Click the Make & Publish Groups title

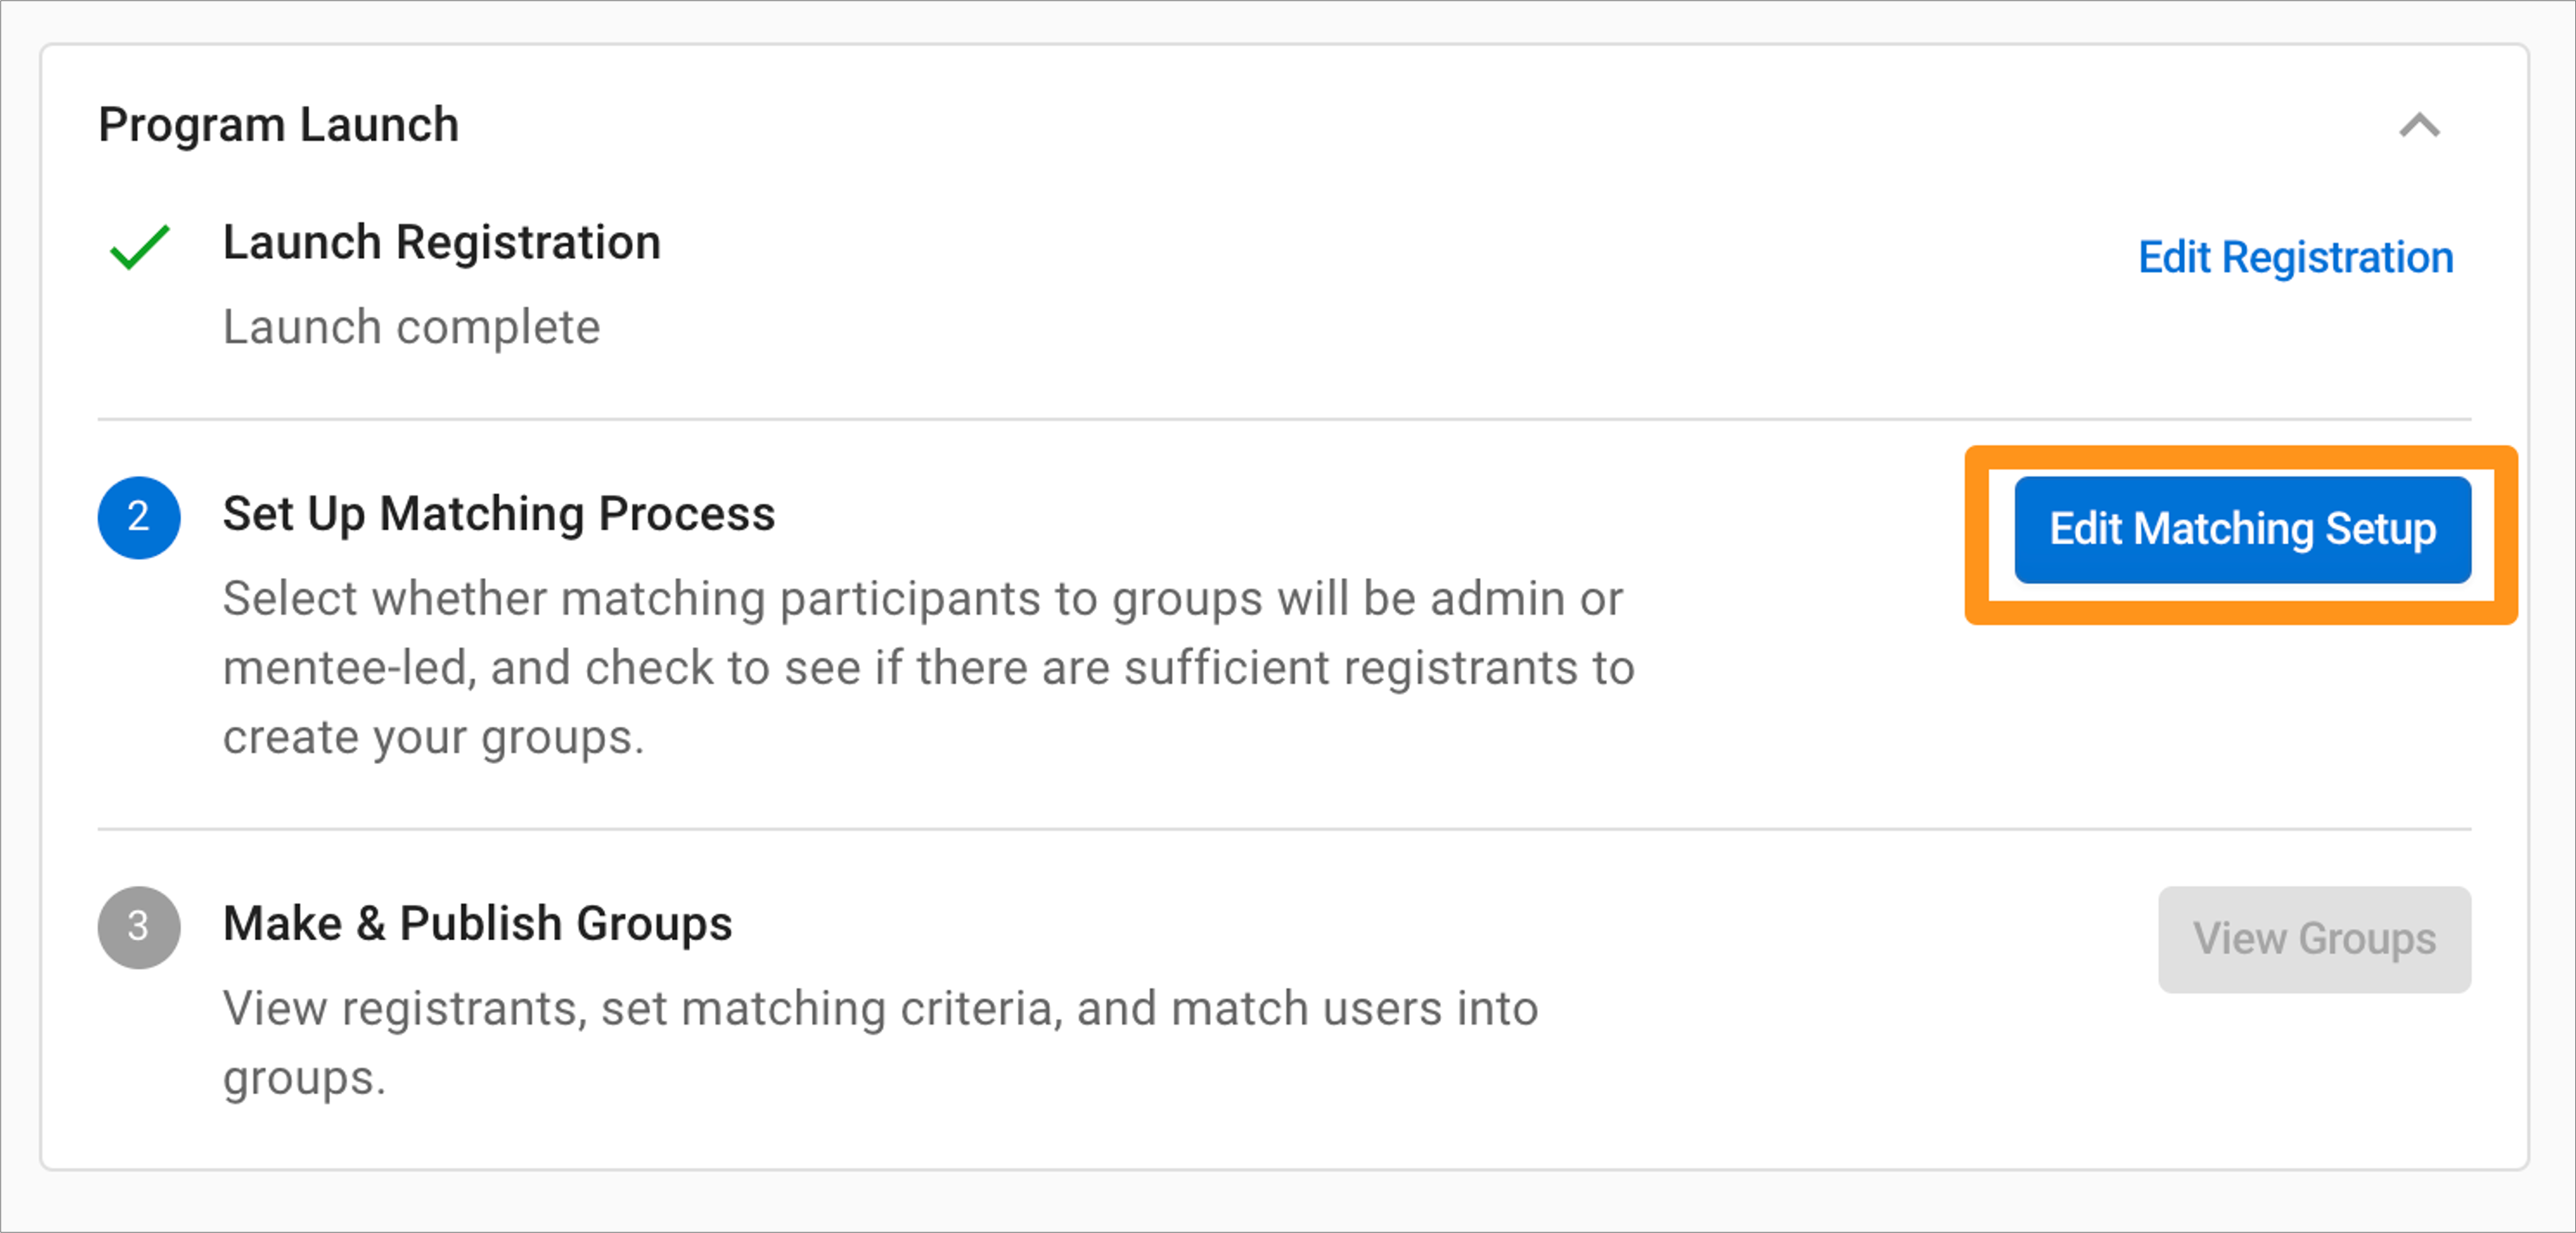pyautogui.click(x=477, y=923)
